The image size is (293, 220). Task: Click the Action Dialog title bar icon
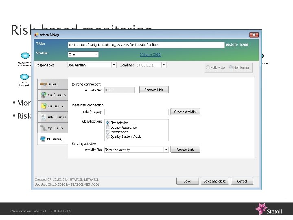36,35
